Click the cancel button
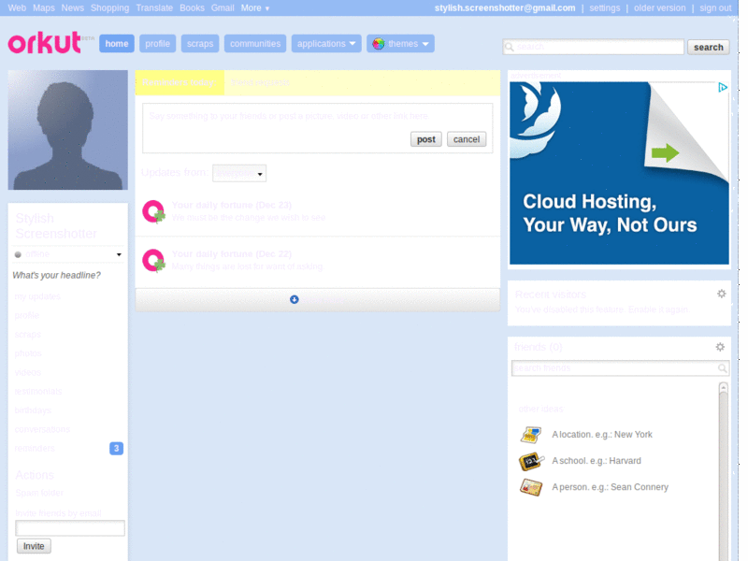The image size is (748, 561). (467, 139)
